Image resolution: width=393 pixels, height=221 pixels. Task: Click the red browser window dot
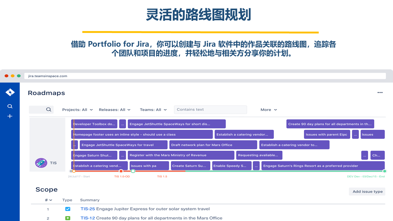coord(6,76)
